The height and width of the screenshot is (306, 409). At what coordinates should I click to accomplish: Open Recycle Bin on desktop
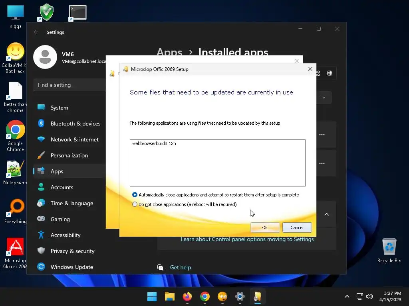coord(389,251)
